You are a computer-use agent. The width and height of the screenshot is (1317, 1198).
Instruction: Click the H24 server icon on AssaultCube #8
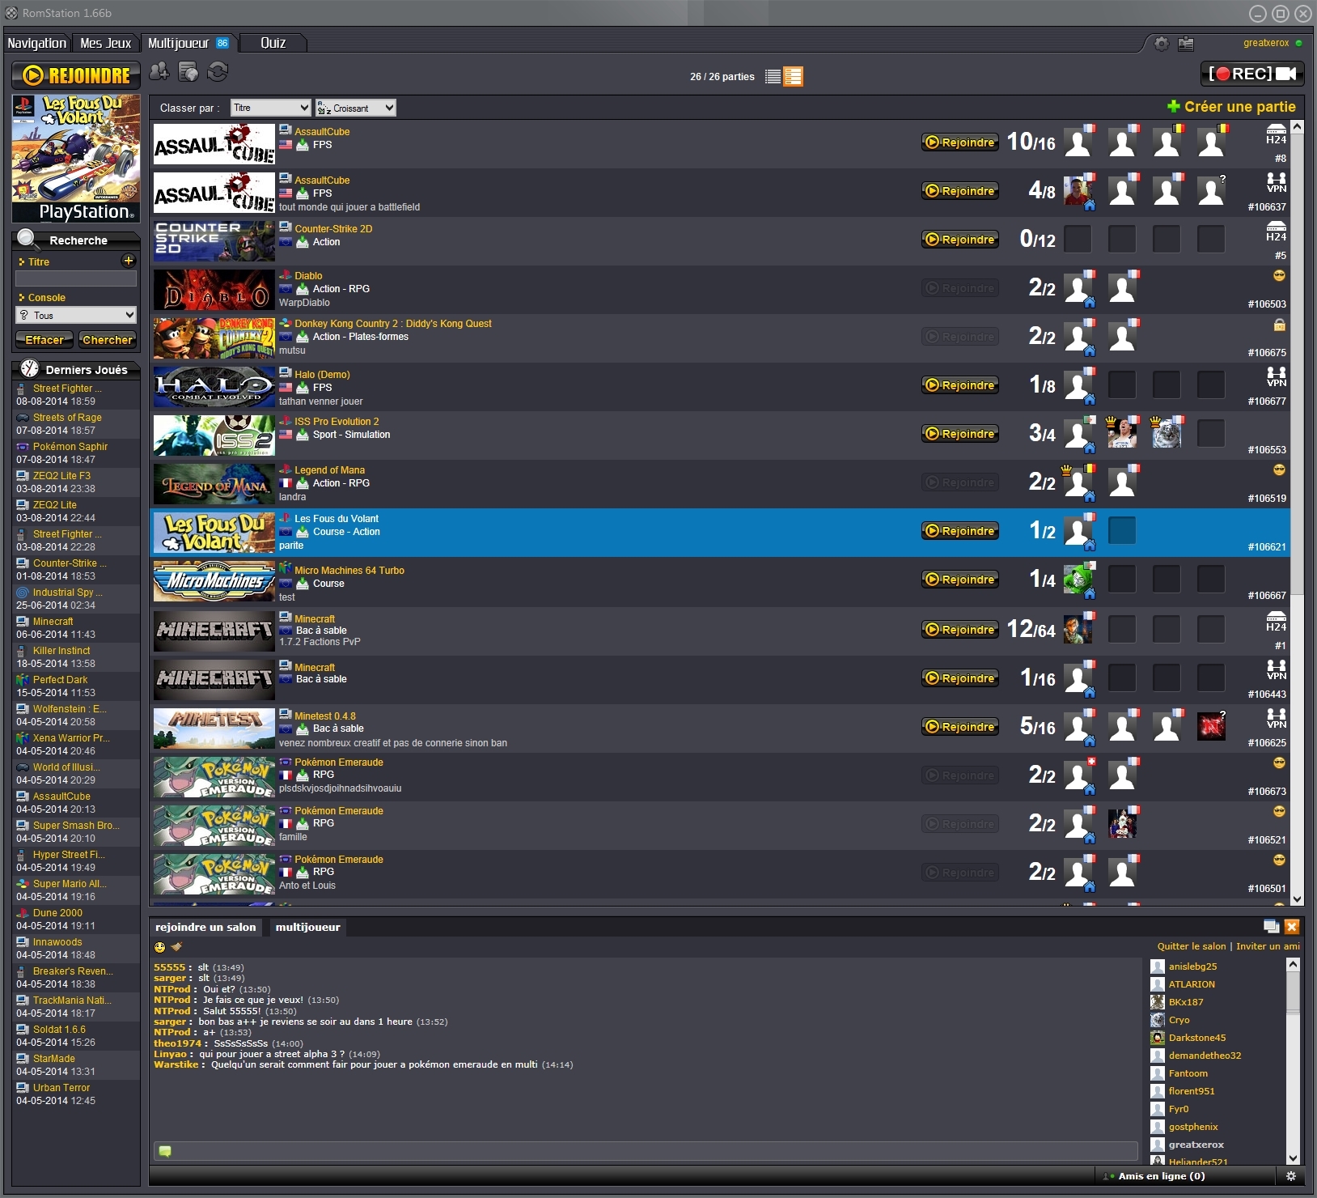(1276, 134)
